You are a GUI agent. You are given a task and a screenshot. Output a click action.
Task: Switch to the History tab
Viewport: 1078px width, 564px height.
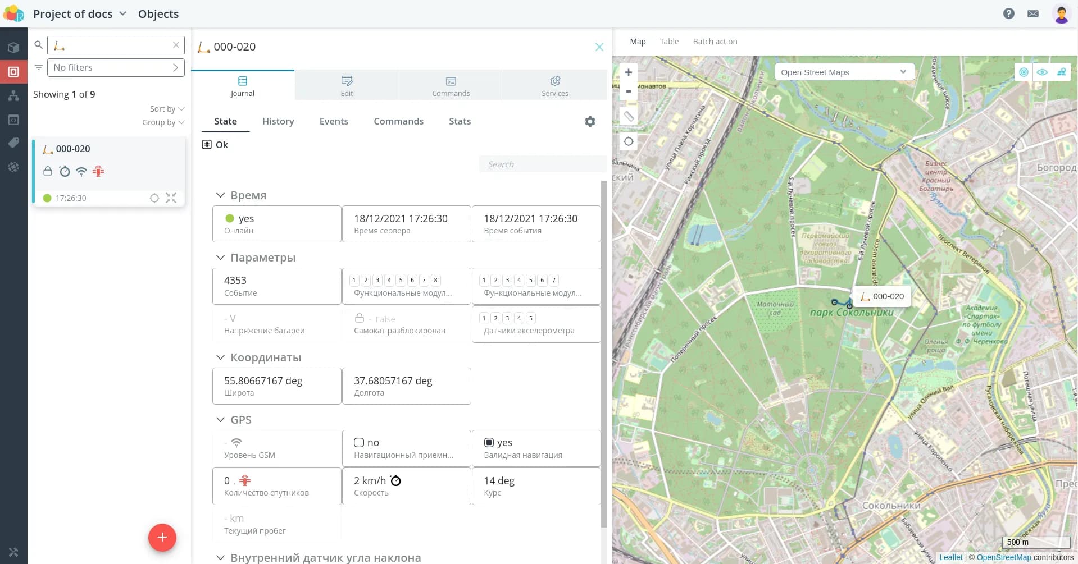278,121
